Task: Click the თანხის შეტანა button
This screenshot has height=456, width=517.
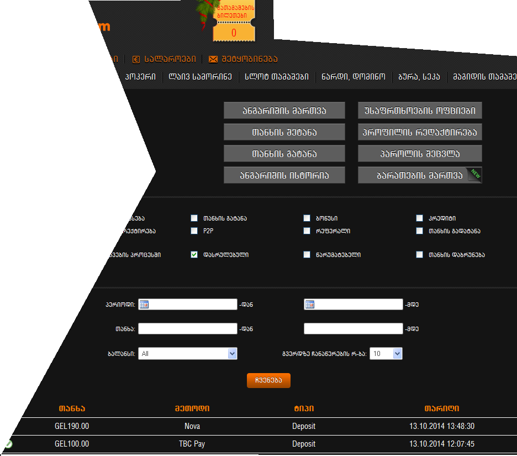Action: point(284,132)
